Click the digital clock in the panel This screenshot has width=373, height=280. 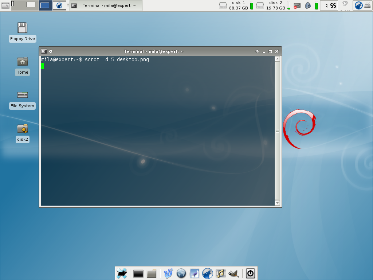coord(329,5)
